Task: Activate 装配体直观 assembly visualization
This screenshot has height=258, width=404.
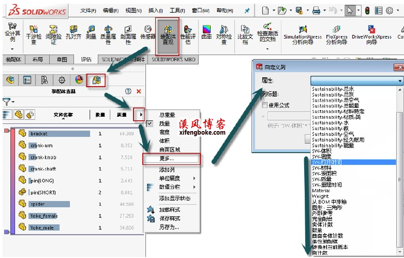Action: [x=168, y=35]
